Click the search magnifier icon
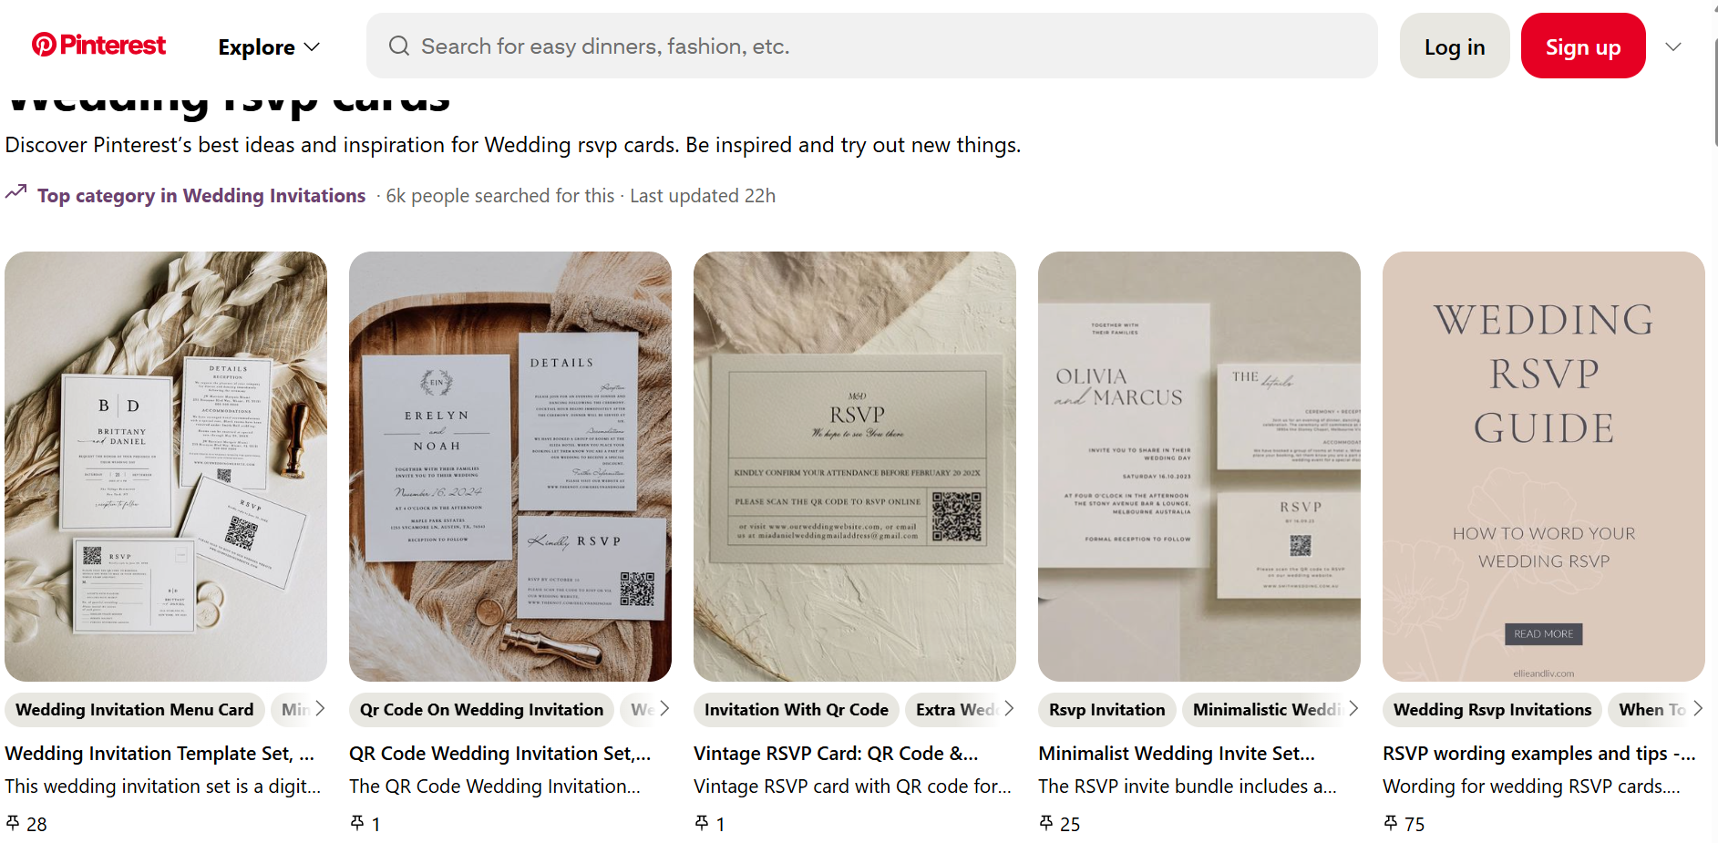 coord(399,46)
